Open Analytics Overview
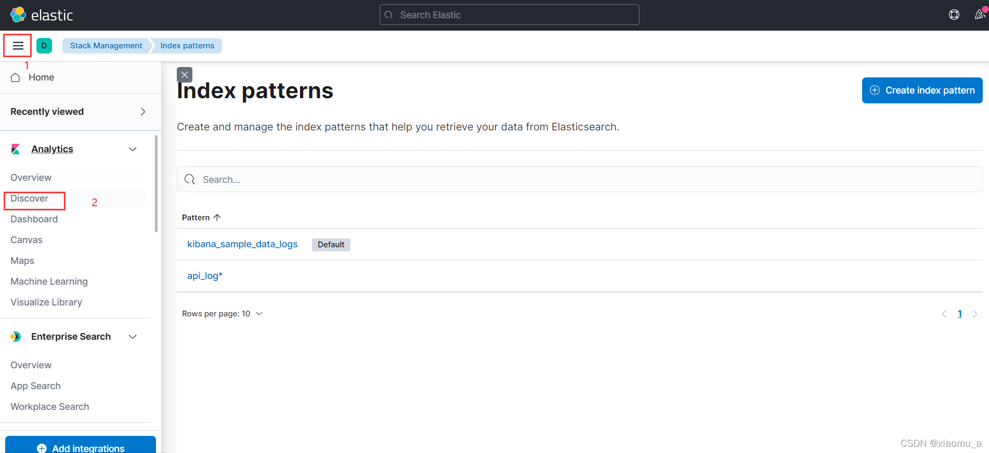The height and width of the screenshot is (453, 989). 31,178
